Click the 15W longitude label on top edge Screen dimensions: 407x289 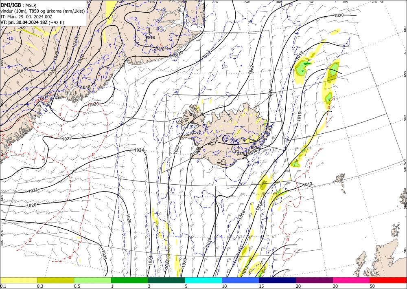point(247,2)
